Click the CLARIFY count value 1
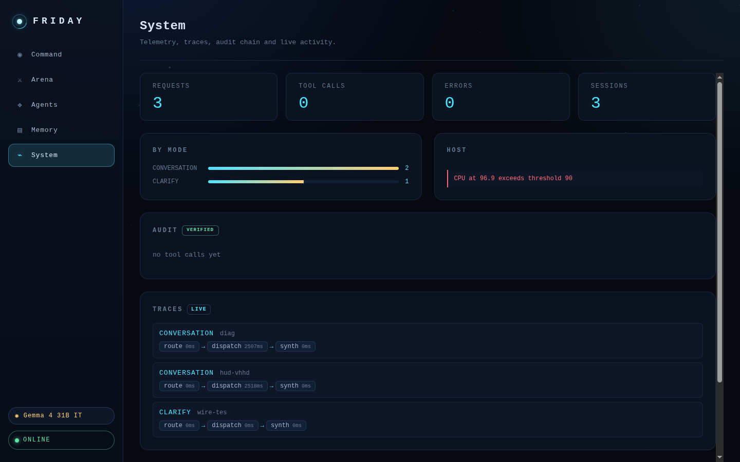The width and height of the screenshot is (740, 462). point(407,181)
